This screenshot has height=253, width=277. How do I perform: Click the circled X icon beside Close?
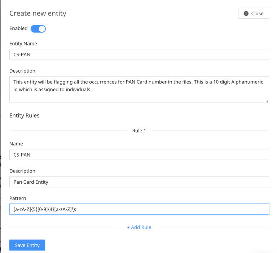pyautogui.click(x=246, y=13)
